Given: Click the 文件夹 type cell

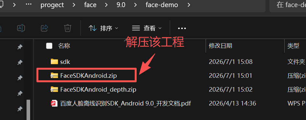Looking at the screenshot, I should [296, 62].
